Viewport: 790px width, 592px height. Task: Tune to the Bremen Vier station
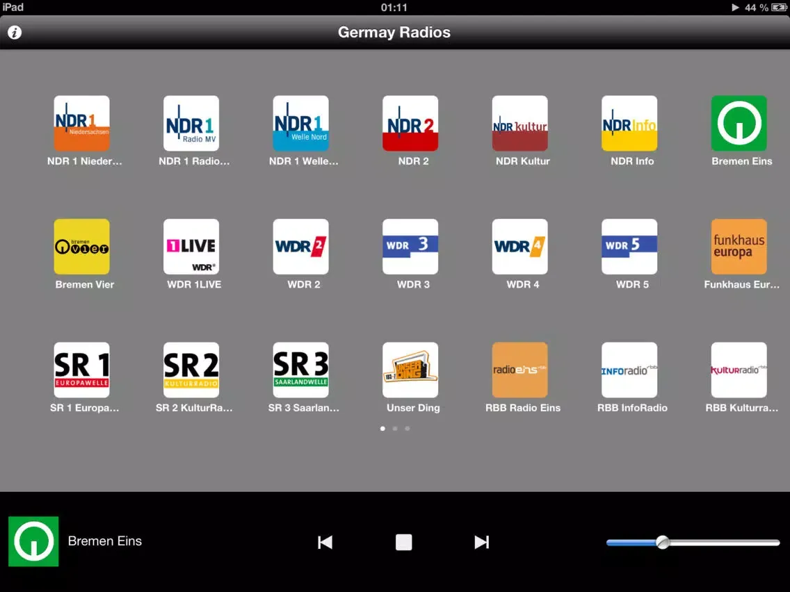click(x=81, y=247)
